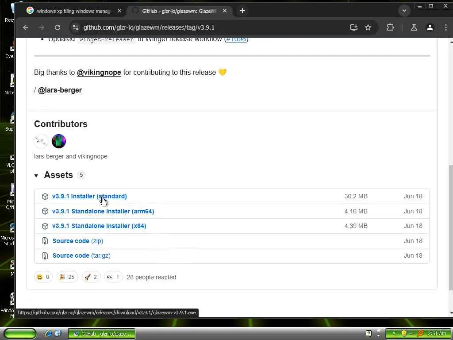Viewport: 453px width, 340px height.
Task: Click laugh reaction with count 8
Action: (x=43, y=277)
